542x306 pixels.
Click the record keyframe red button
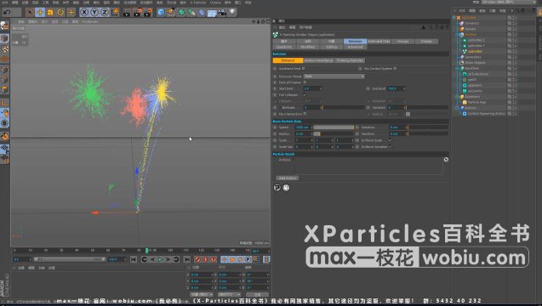[x=197, y=259]
